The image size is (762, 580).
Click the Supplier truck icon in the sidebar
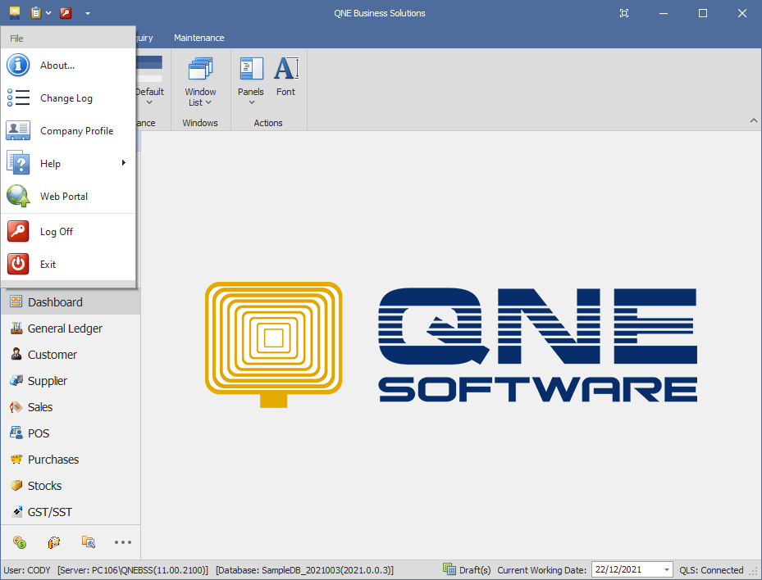pyautogui.click(x=16, y=380)
